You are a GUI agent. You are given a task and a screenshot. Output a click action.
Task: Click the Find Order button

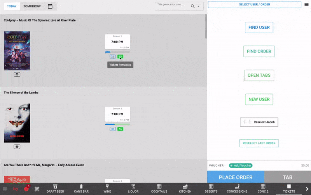(259, 51)
